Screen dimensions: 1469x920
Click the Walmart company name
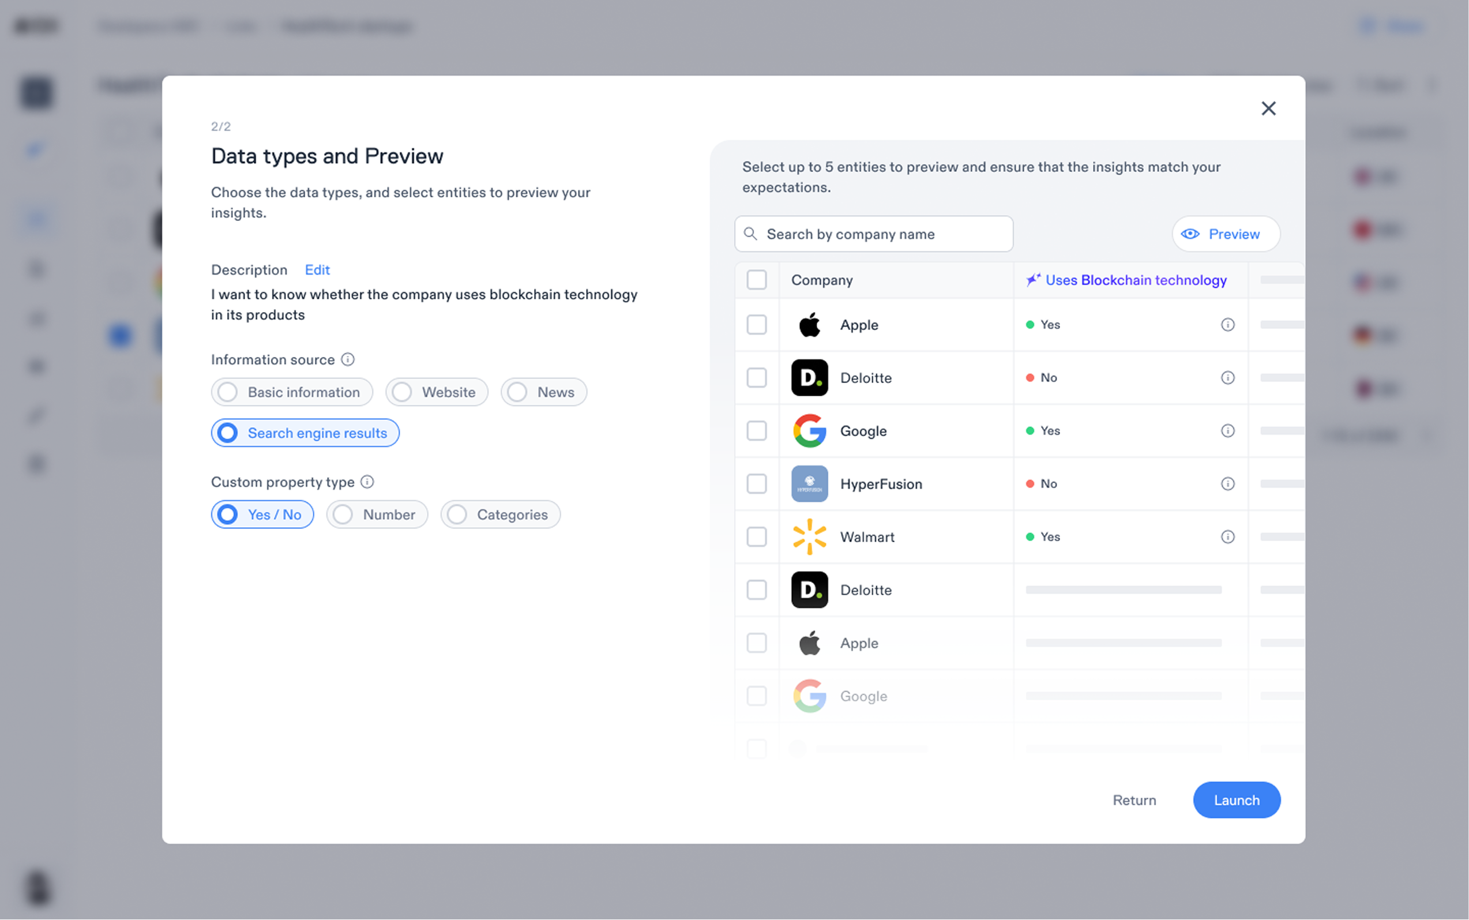867,536
